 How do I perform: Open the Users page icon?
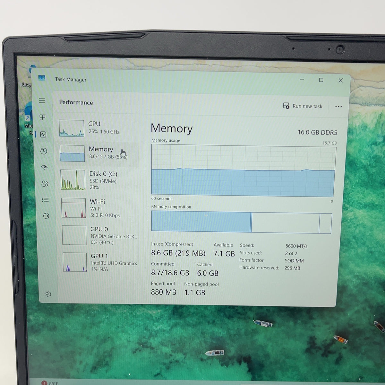click(45, 184)
